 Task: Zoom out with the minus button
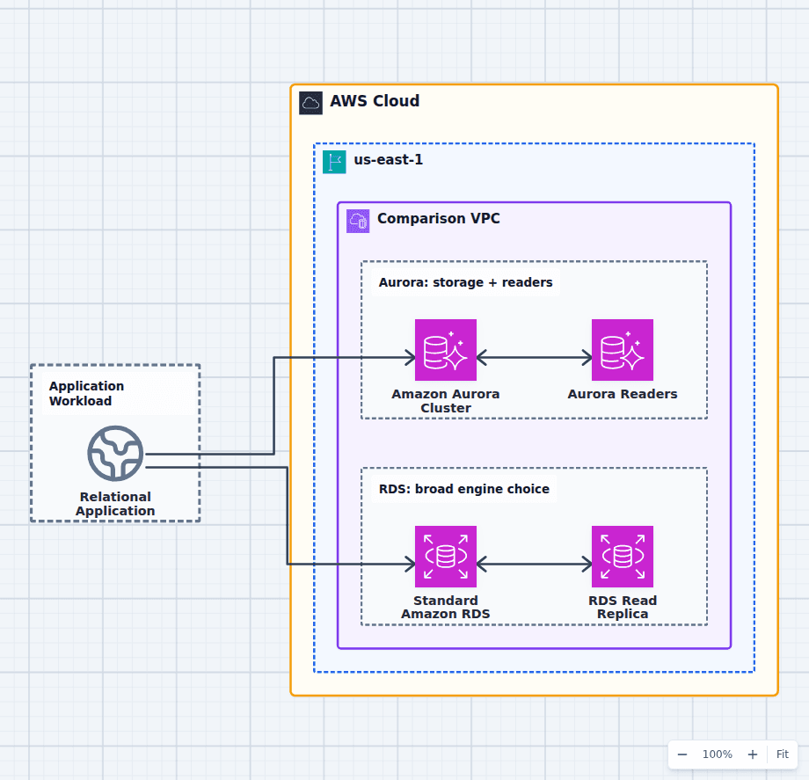pos(682,754)
